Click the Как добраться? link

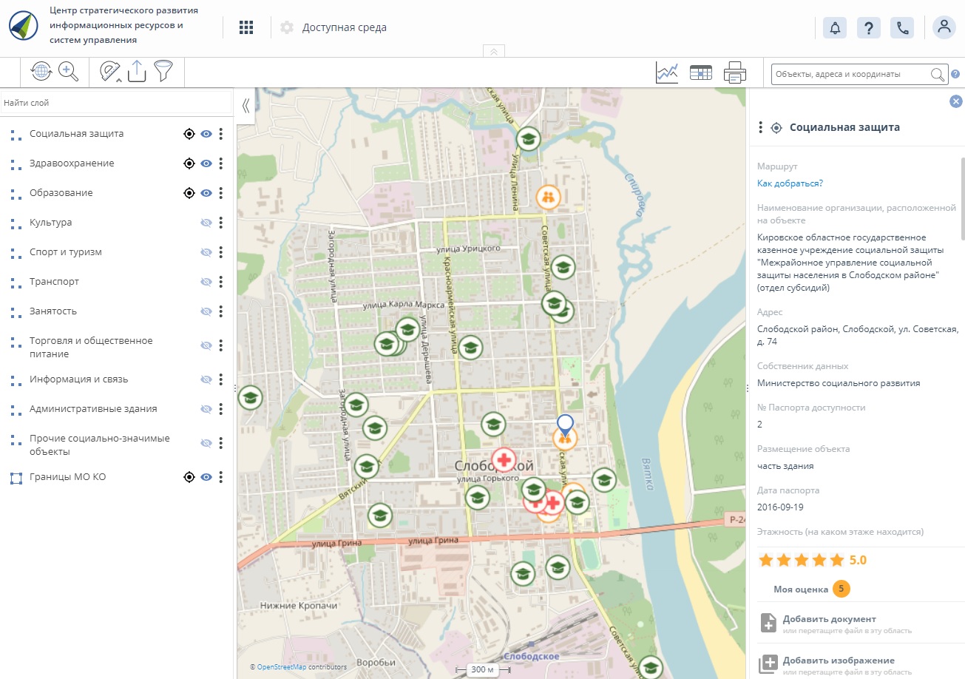pos(790,183)
